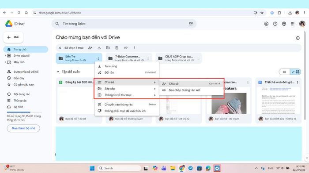Open more actions in selection toolbar

click(x=134, y=48)
